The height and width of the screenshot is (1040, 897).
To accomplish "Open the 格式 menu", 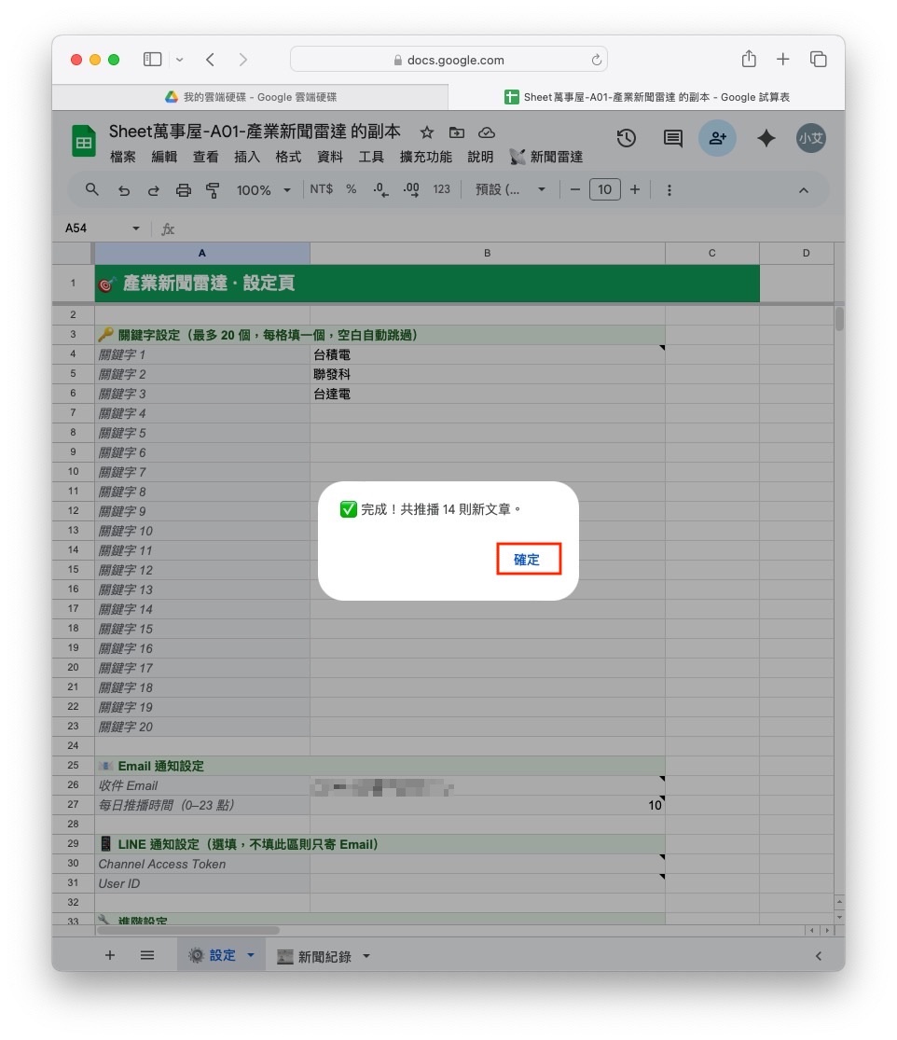I will click(288, 157).
